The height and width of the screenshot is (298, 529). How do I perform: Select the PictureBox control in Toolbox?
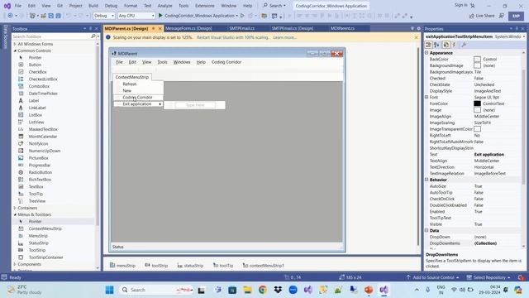click(39, 158)
